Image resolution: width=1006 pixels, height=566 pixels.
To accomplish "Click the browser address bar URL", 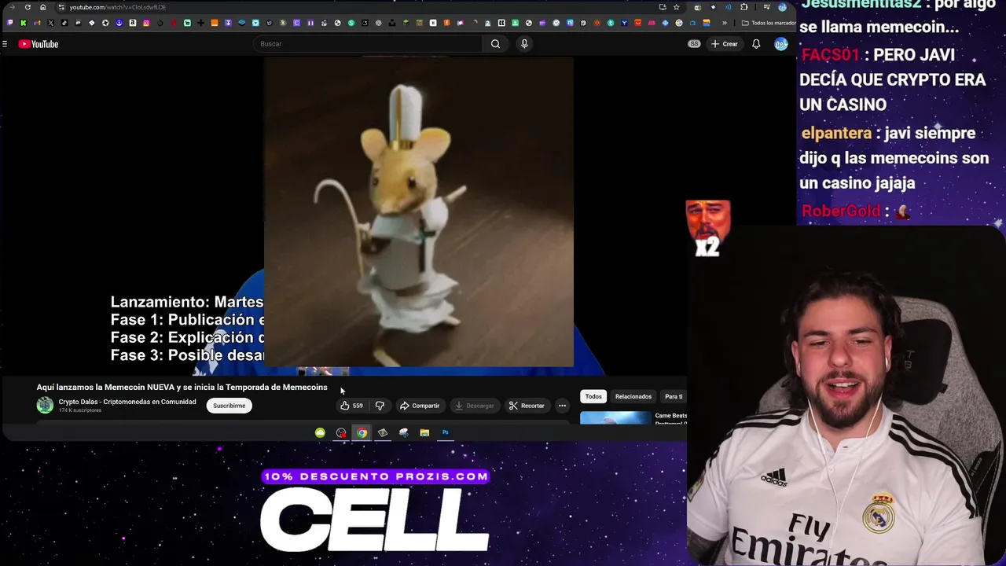I will (118, 7).
